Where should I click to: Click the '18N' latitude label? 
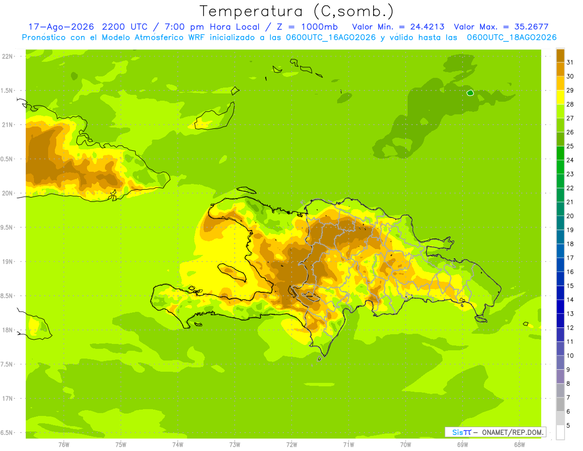[x=7, y=330]
